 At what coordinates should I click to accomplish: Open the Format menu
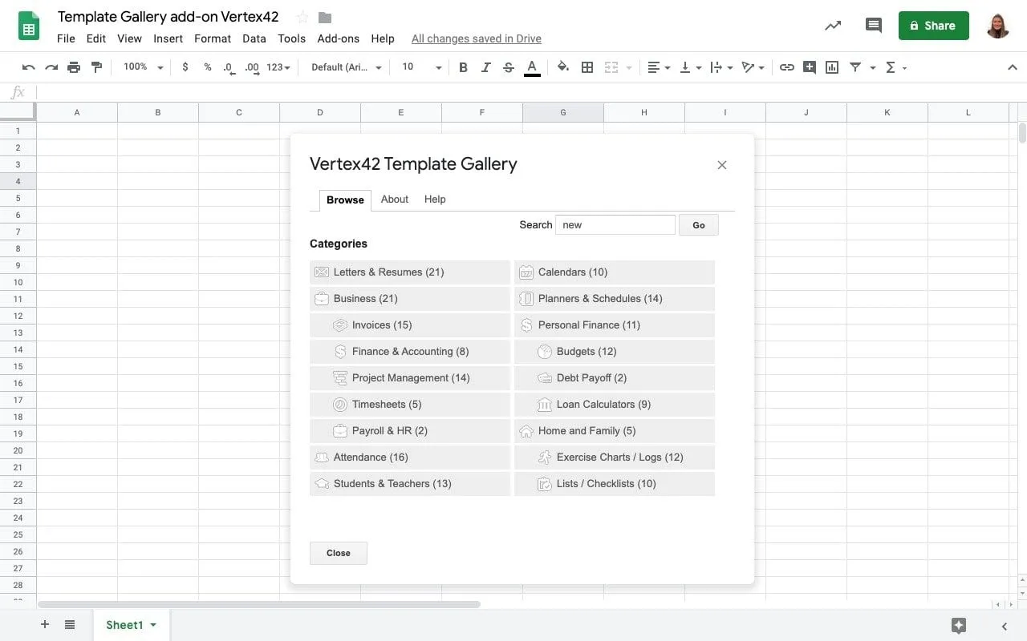pyautogui.click(x=213, y=38)
